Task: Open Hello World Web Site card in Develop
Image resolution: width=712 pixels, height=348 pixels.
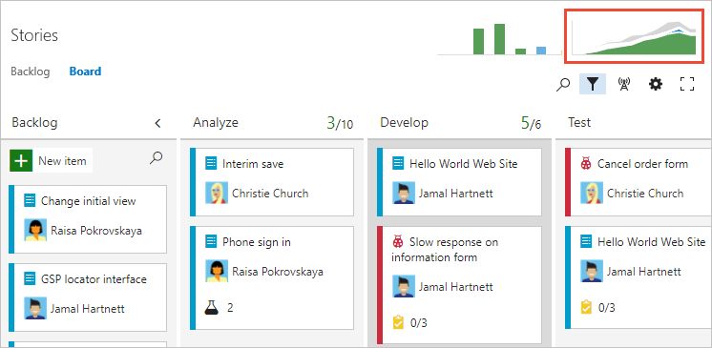Action: pos(463,164)
